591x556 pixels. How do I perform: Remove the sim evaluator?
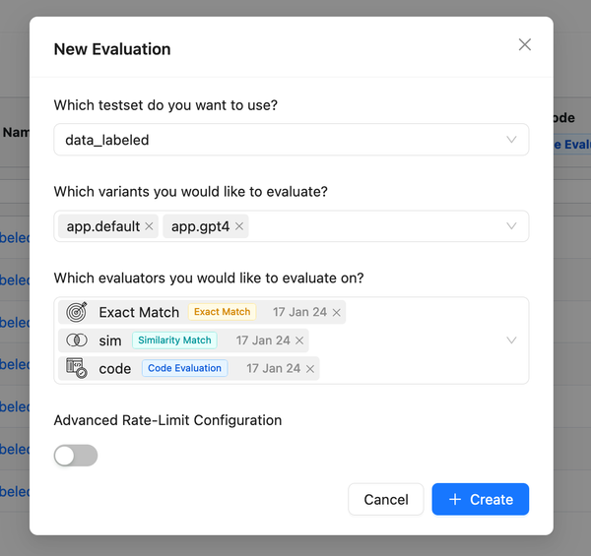point(299,340)
